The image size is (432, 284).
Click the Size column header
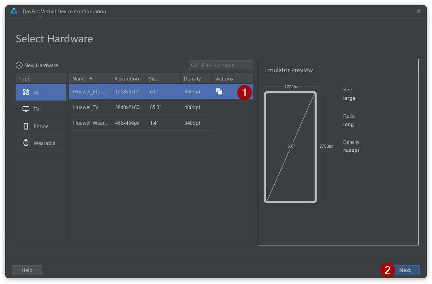[154, 78]
